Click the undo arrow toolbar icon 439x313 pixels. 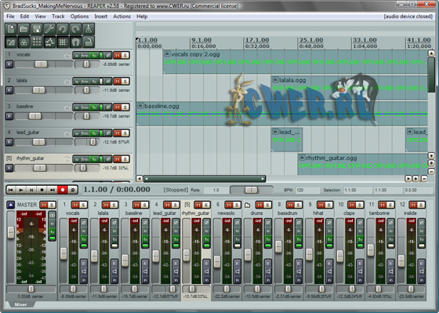63,29
